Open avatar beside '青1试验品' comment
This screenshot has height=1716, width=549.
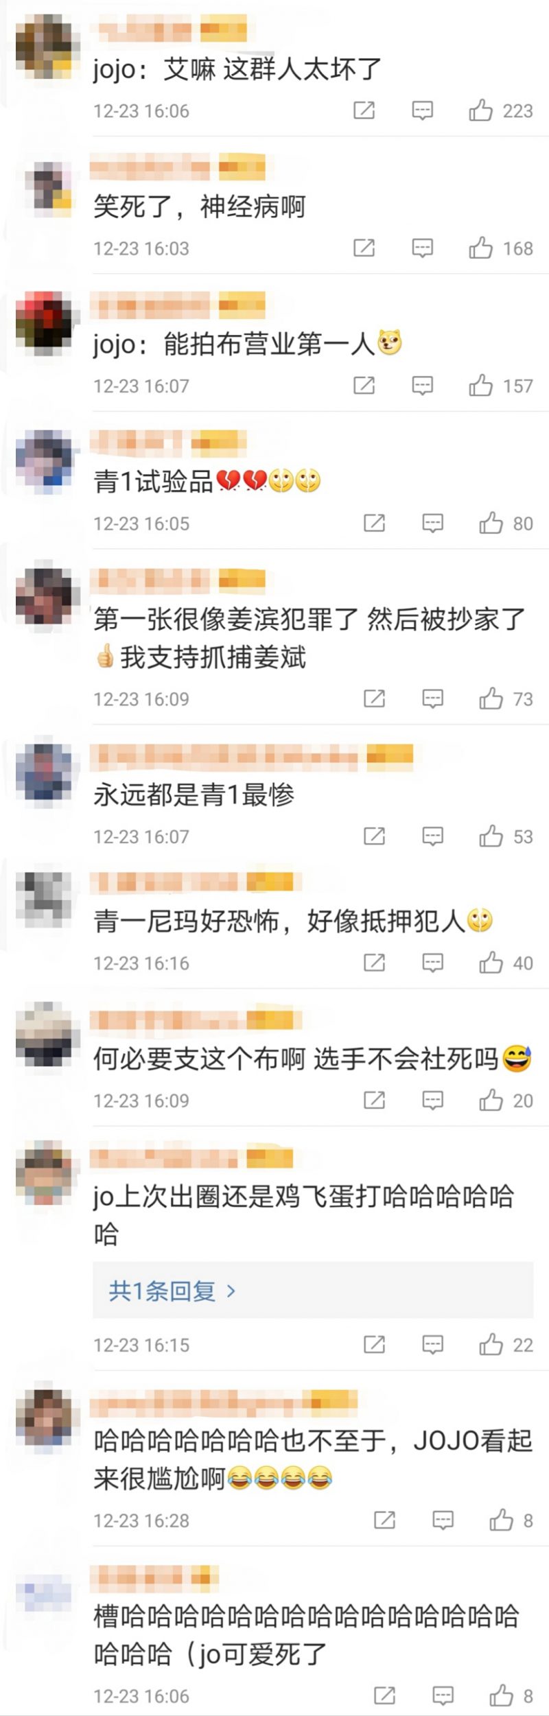45,459
